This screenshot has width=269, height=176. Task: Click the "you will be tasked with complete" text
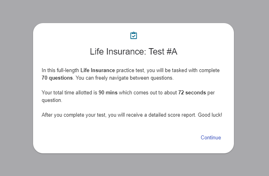(182, 70)
